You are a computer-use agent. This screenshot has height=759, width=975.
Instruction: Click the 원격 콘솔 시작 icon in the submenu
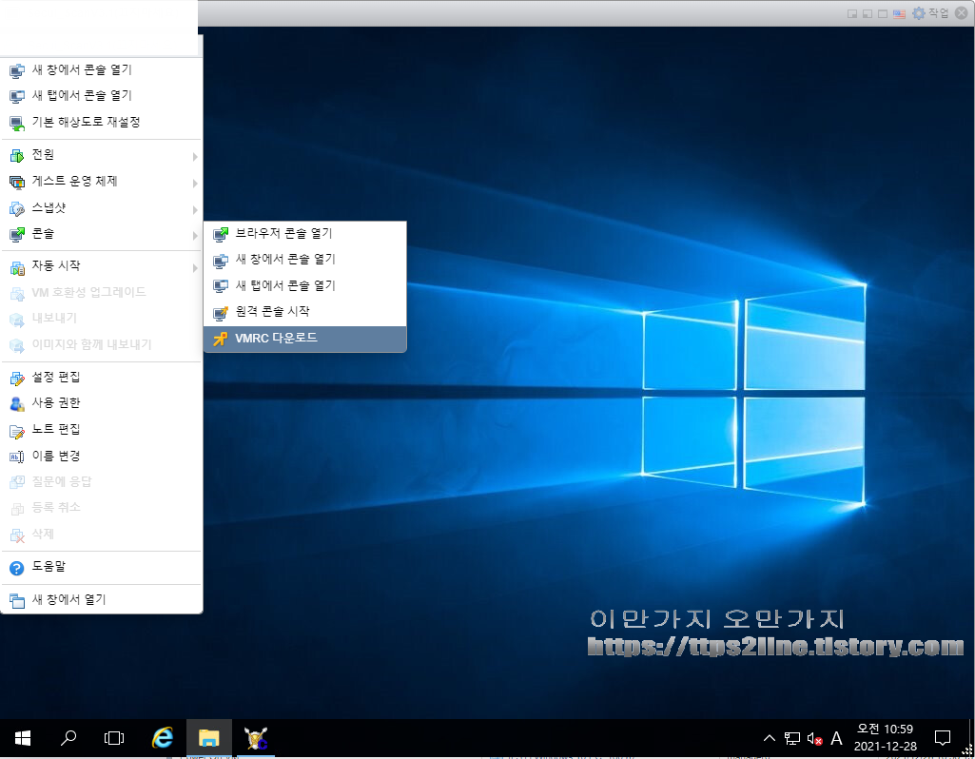click(x=220, y=313)
